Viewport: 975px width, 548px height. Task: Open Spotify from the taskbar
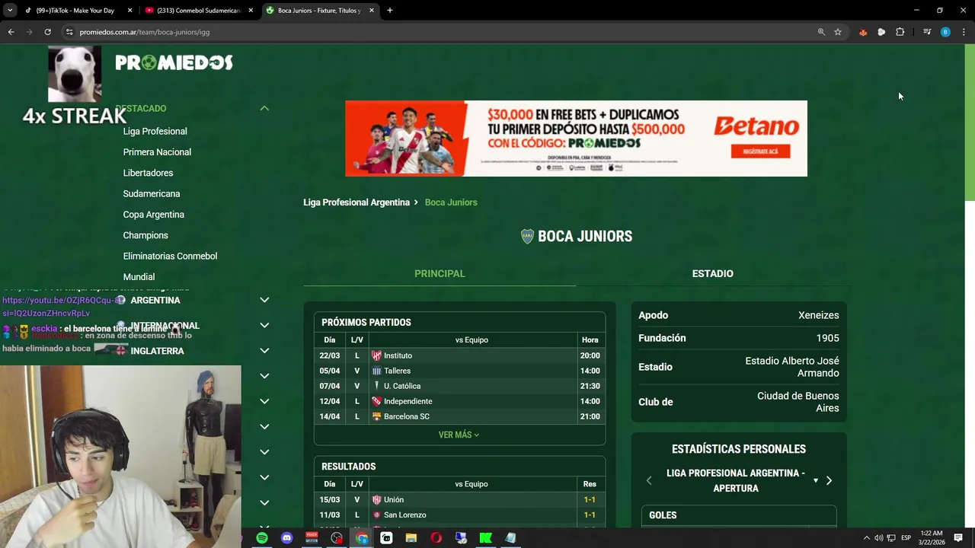point(262,538)
